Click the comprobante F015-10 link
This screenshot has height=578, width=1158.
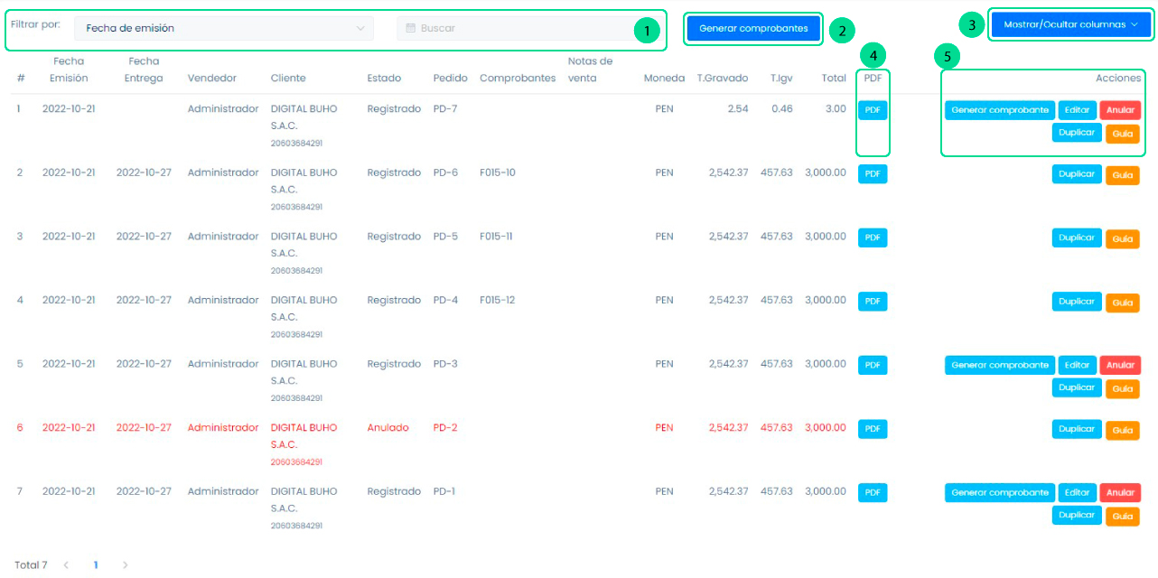point(497,172)
